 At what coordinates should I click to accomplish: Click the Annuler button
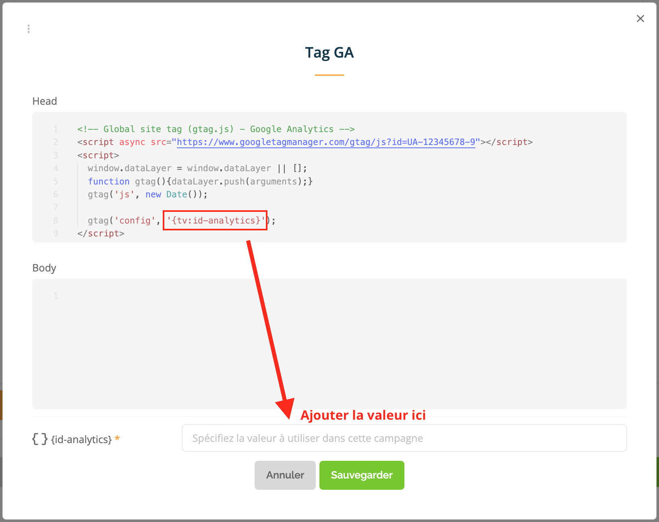click(x=285, y=475)
